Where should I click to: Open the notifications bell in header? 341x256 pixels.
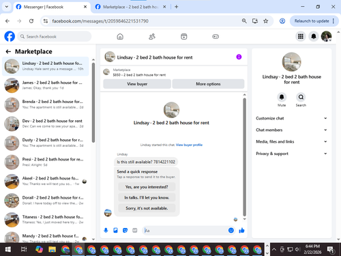click(314, 36)
